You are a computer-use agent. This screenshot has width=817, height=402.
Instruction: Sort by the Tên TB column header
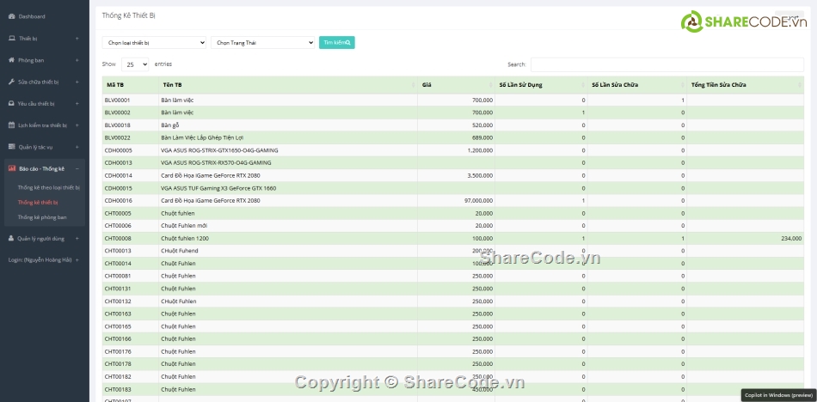[288, 85]
